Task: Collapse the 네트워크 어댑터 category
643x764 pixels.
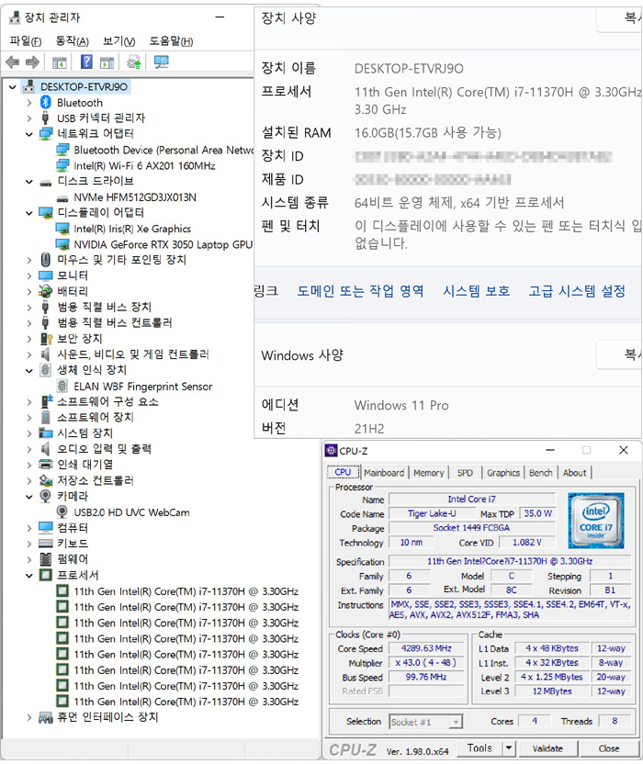Action: click(29, 134)
